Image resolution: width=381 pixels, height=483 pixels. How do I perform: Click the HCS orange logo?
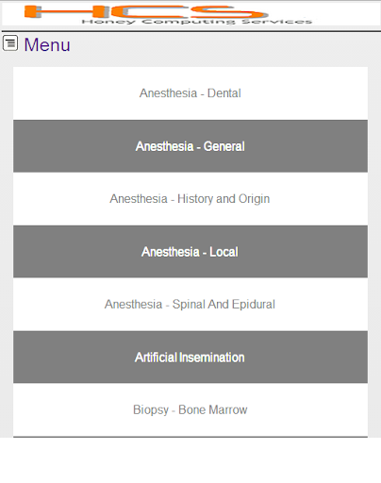(x=146, y=11)
